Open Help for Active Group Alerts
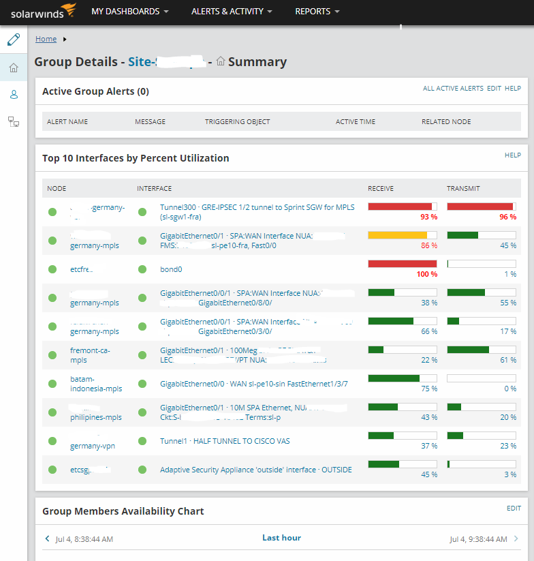This screenshot has height=561, width=534. [513, 88]
